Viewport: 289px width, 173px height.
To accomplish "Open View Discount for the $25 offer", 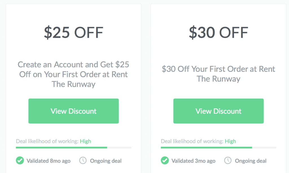I will tap(74, 111).
